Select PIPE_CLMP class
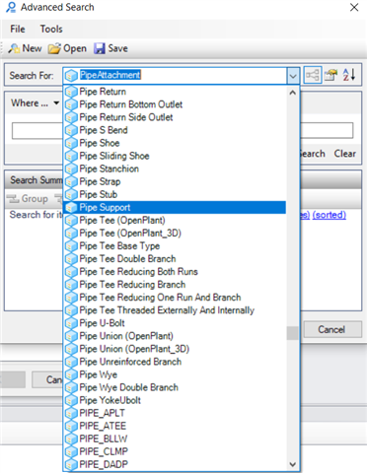Viewport: 367px width, 473px height. pyautogui.click(x=175, y=451)
